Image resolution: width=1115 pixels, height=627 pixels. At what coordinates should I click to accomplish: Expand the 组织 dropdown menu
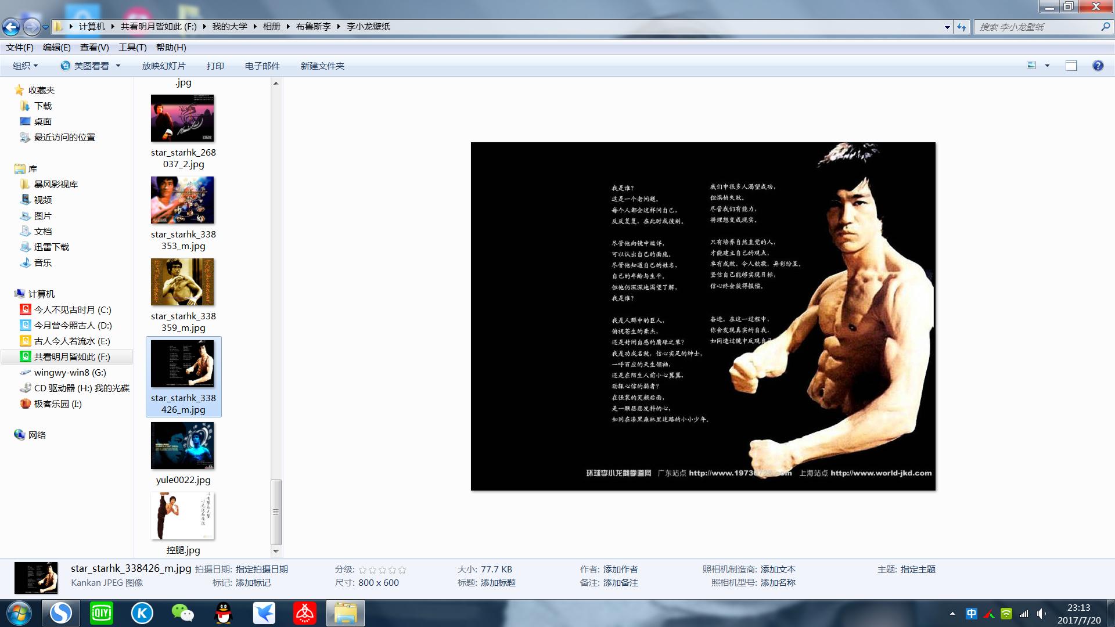pos(25,66)
